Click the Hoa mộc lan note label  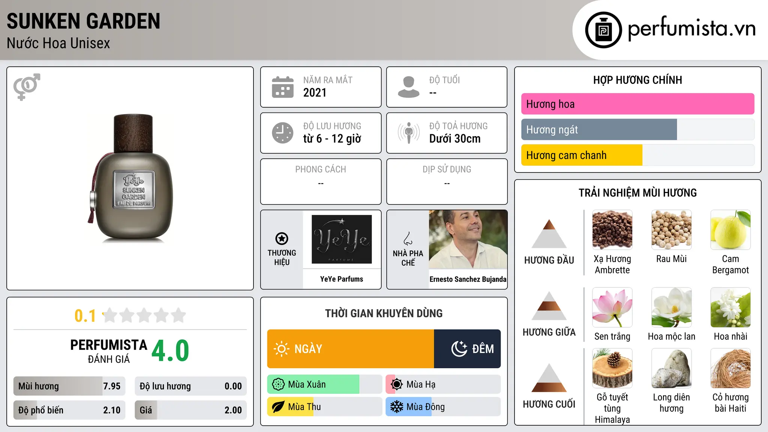tap(672, 336)
